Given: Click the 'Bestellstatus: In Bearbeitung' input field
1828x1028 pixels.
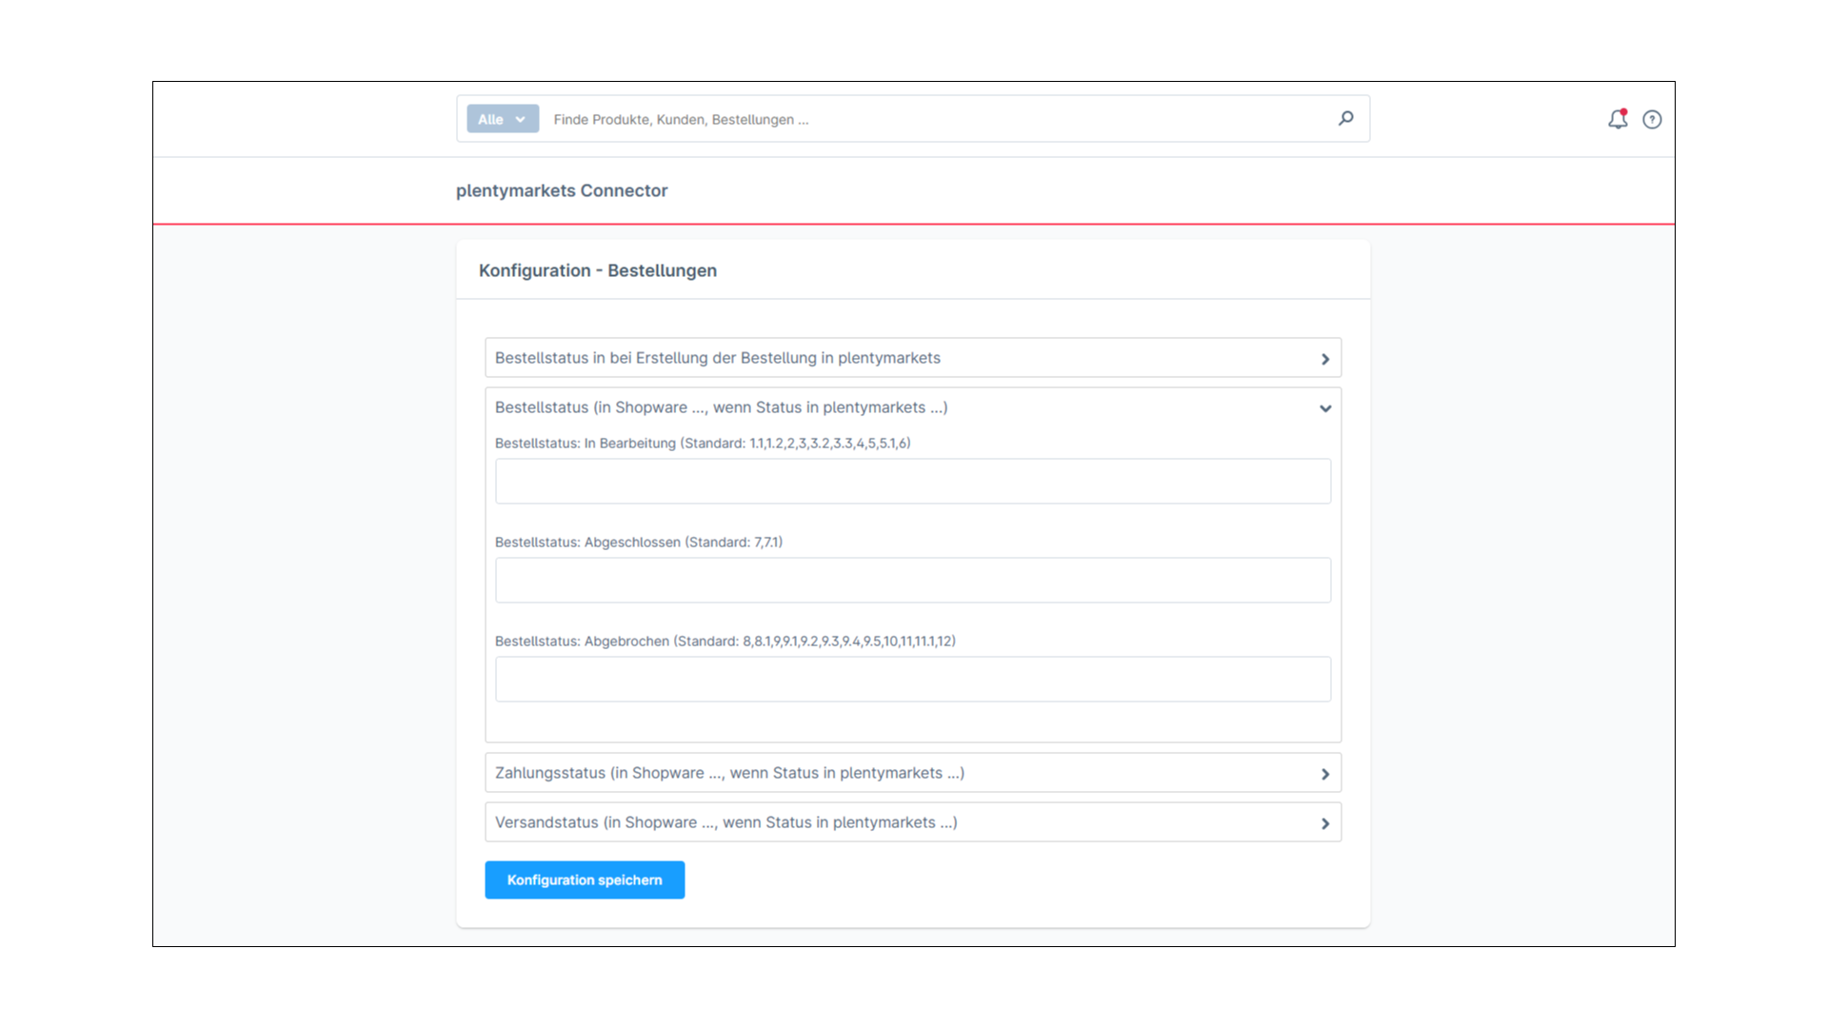Looking at the screenshot, I should click(x=913, y=482).
